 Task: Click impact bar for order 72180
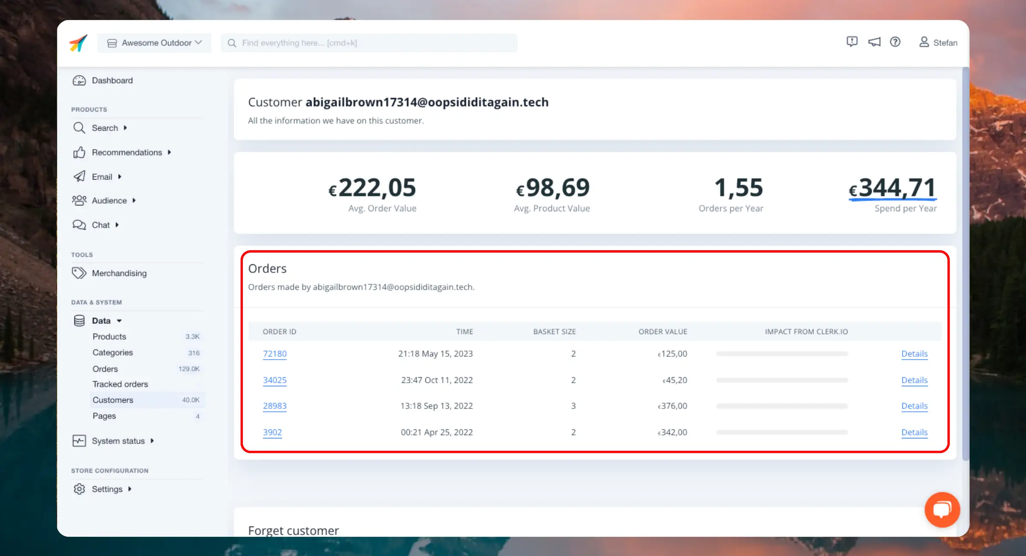click(782, 354)
